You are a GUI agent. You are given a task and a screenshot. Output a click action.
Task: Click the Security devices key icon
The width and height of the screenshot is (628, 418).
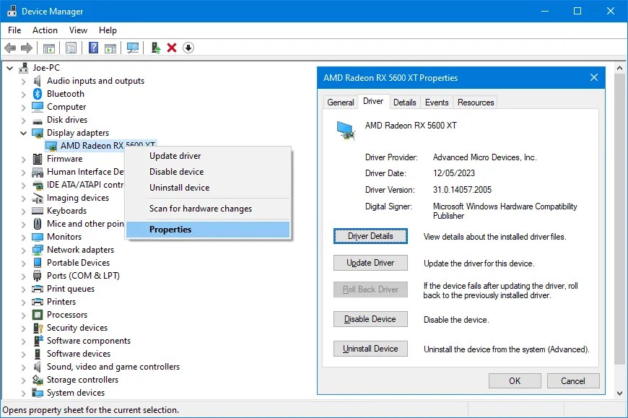(x=38, y=328)
